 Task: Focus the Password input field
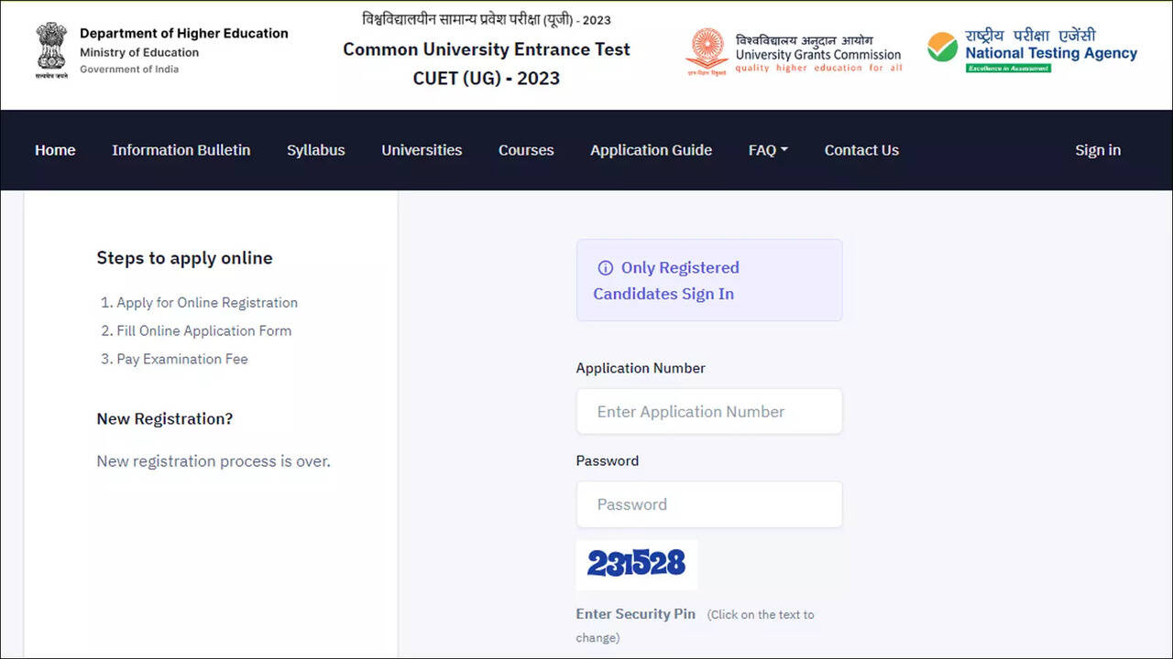coord(709,504)
